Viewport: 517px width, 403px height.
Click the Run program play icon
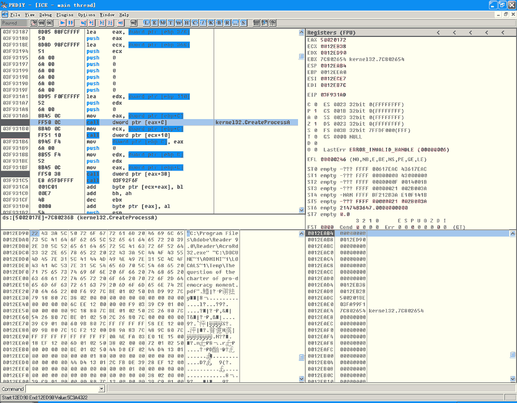tap(63, 23)
